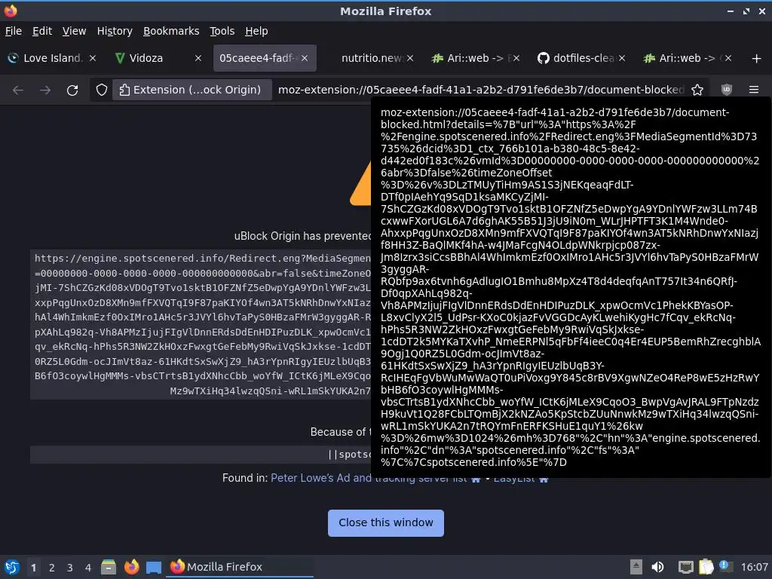Open the system start menu icon

[12, 567]
